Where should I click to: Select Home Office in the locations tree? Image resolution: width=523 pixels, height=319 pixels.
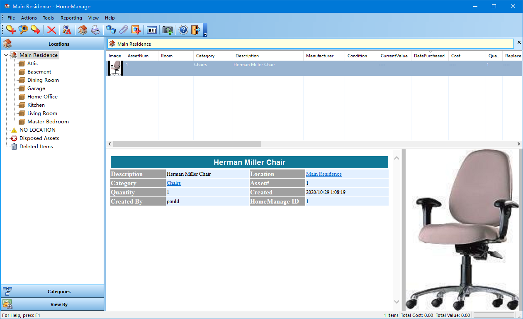coord(42,97)
